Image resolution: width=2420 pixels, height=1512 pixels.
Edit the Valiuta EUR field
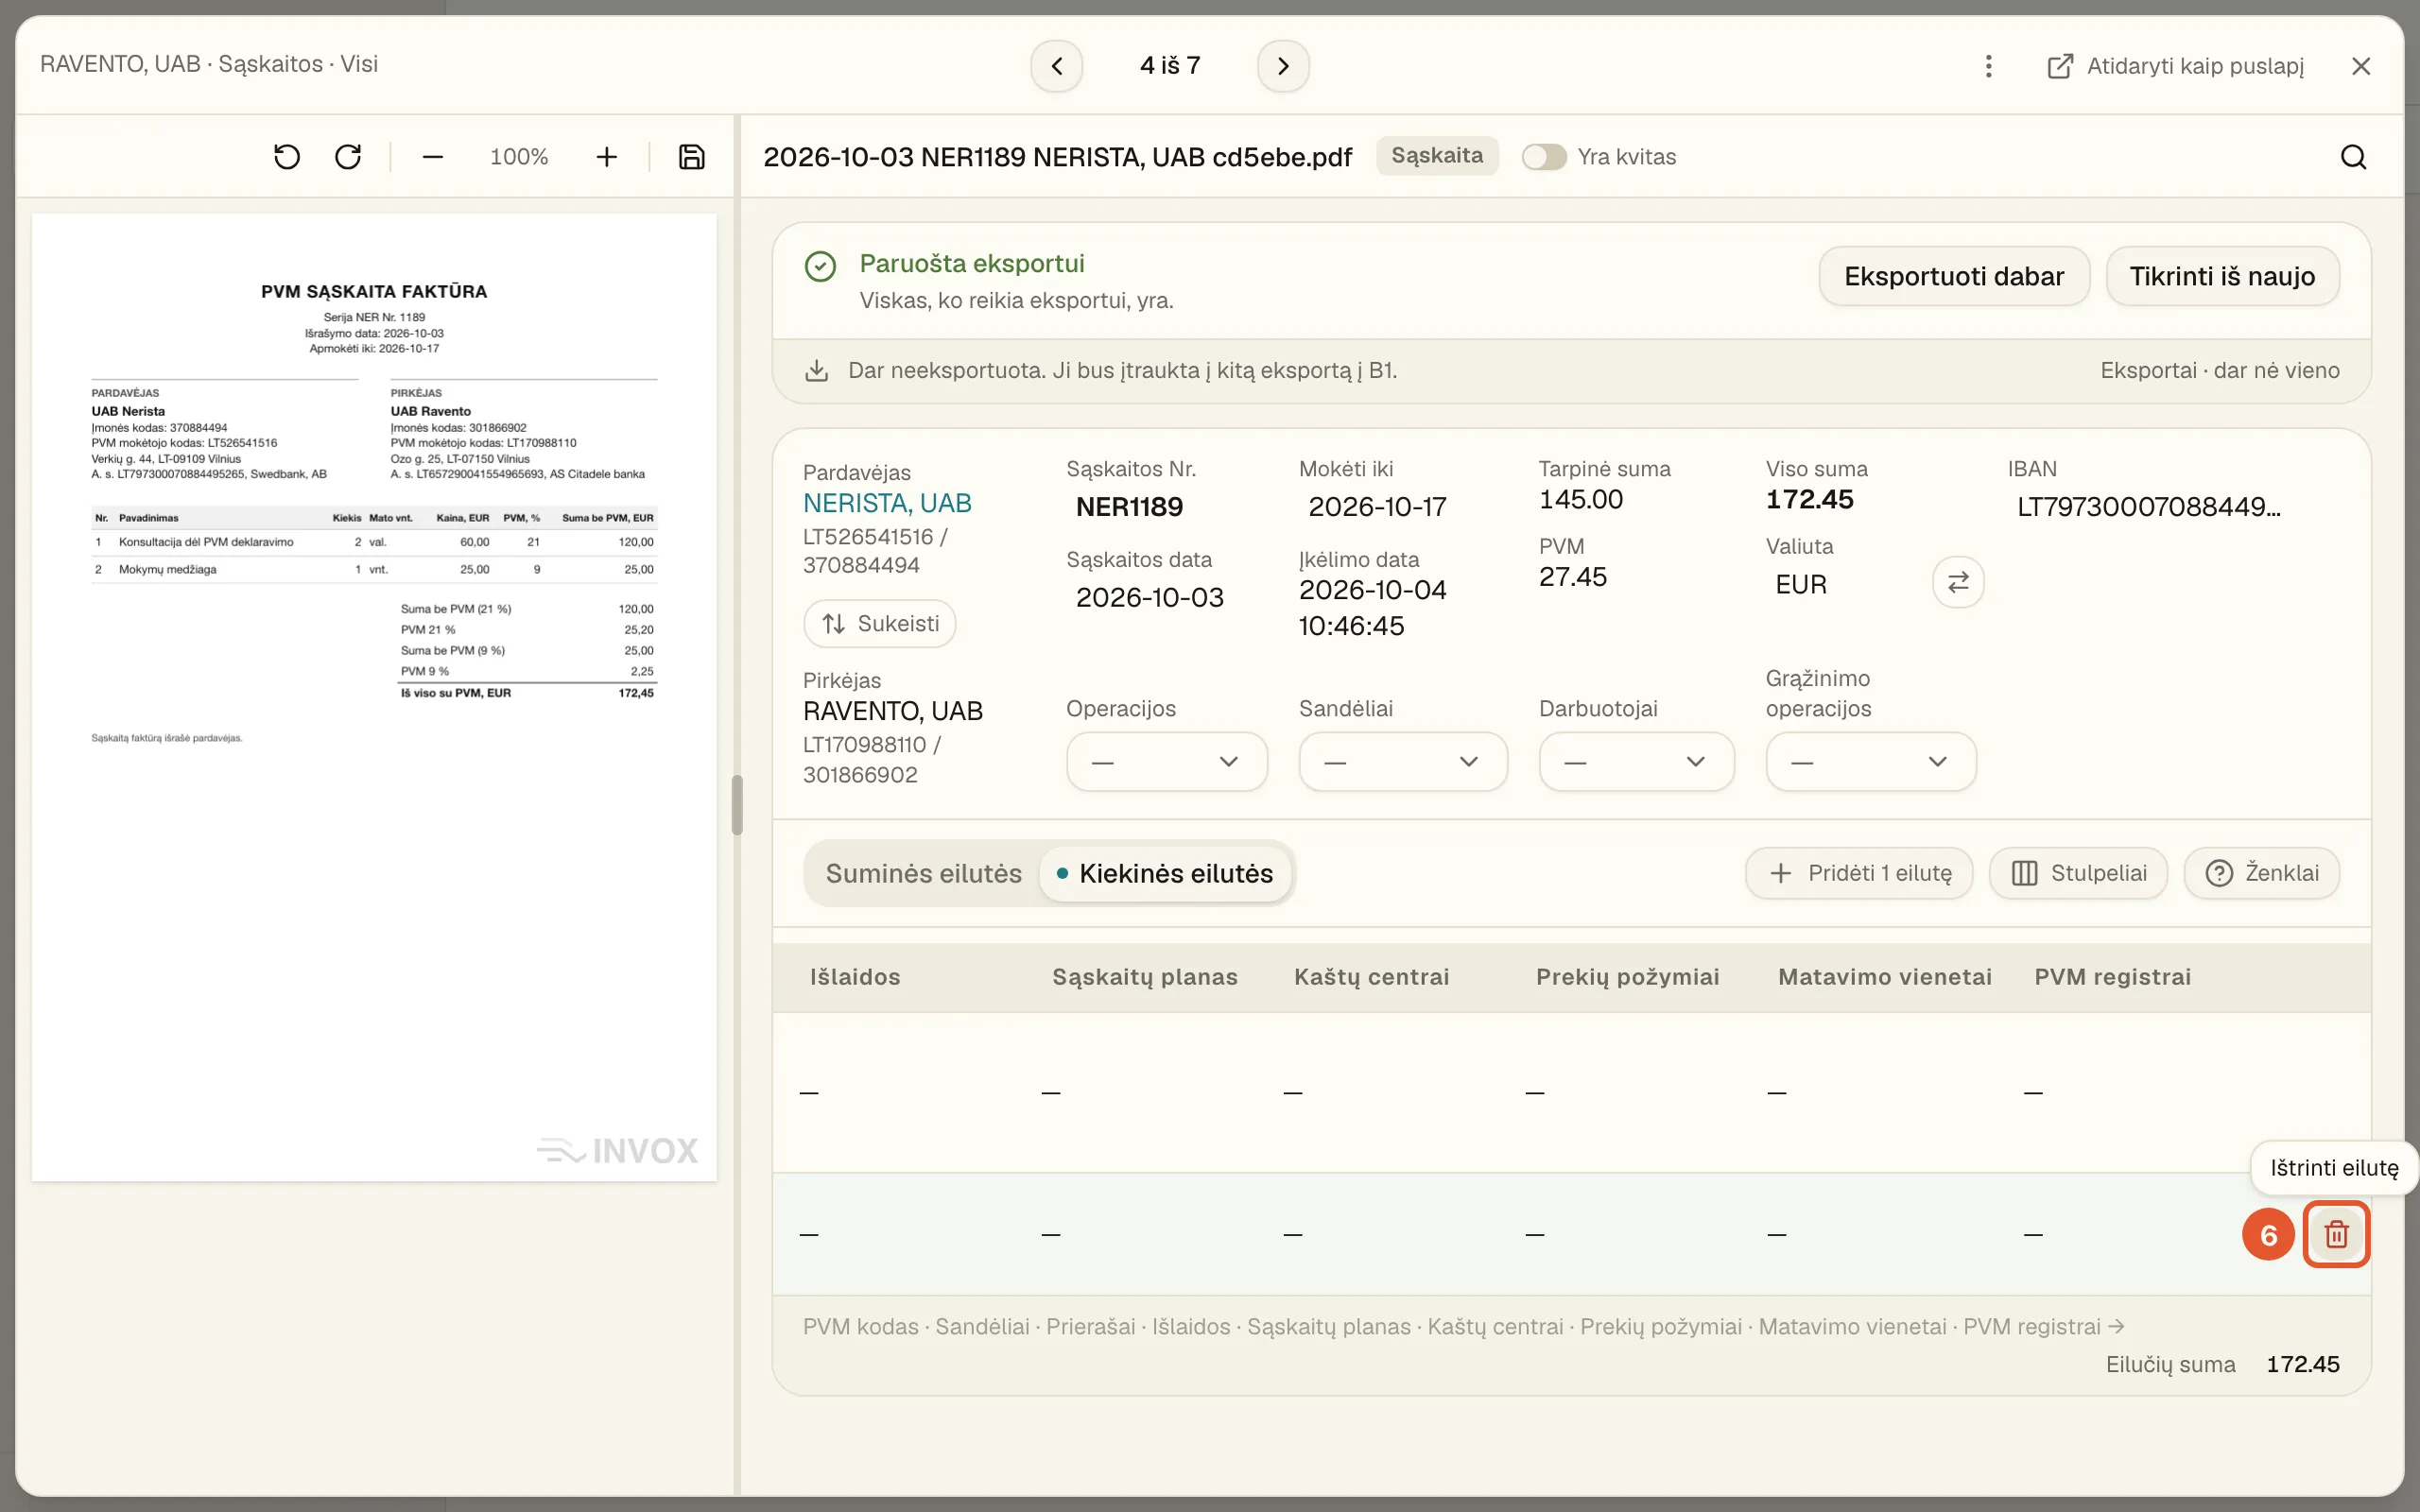(x=1800, y=585)
